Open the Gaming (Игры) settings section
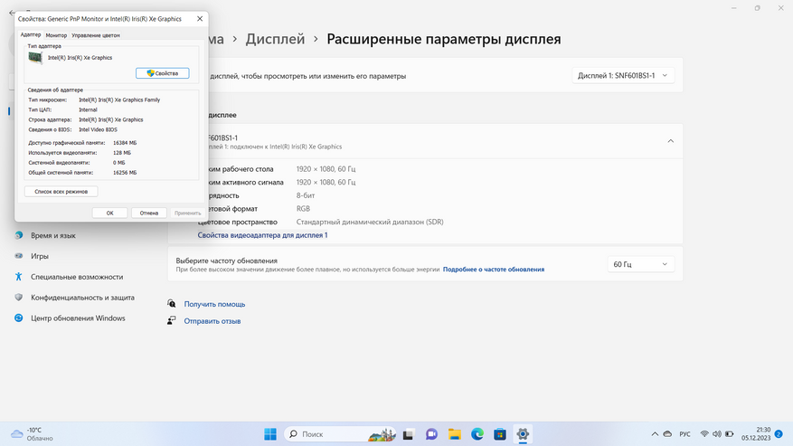The height and width of the screenshot is (446, 793). (40, 256)
